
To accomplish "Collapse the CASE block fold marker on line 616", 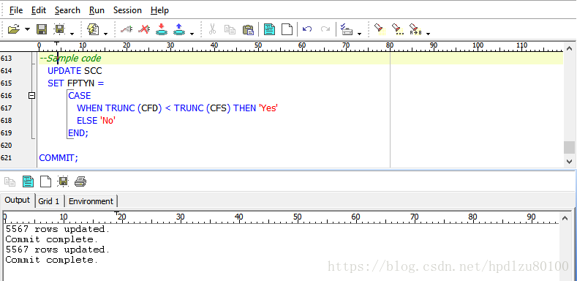I will [x=32, y=96].
